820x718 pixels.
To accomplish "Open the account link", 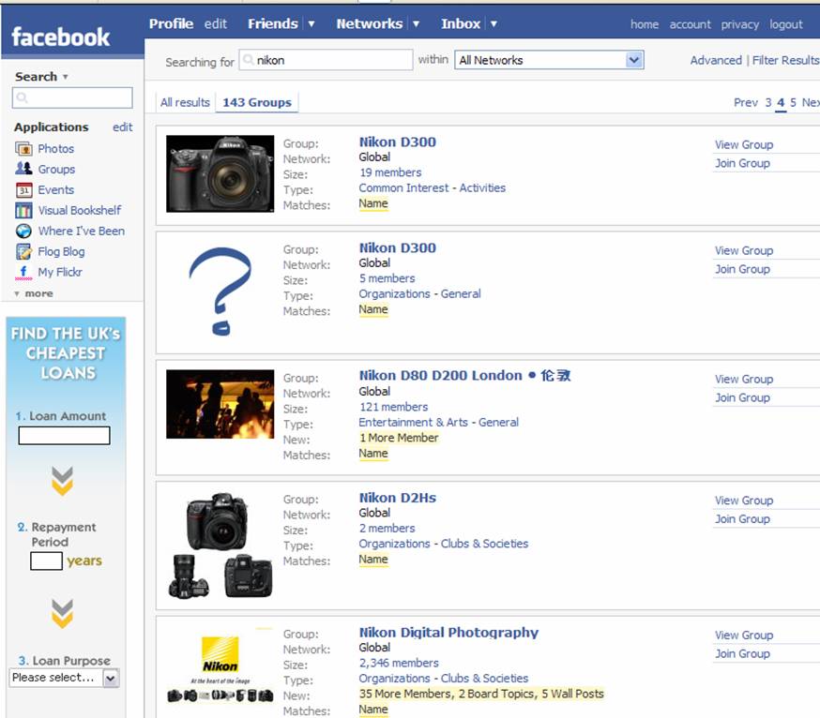I will 691,24.
